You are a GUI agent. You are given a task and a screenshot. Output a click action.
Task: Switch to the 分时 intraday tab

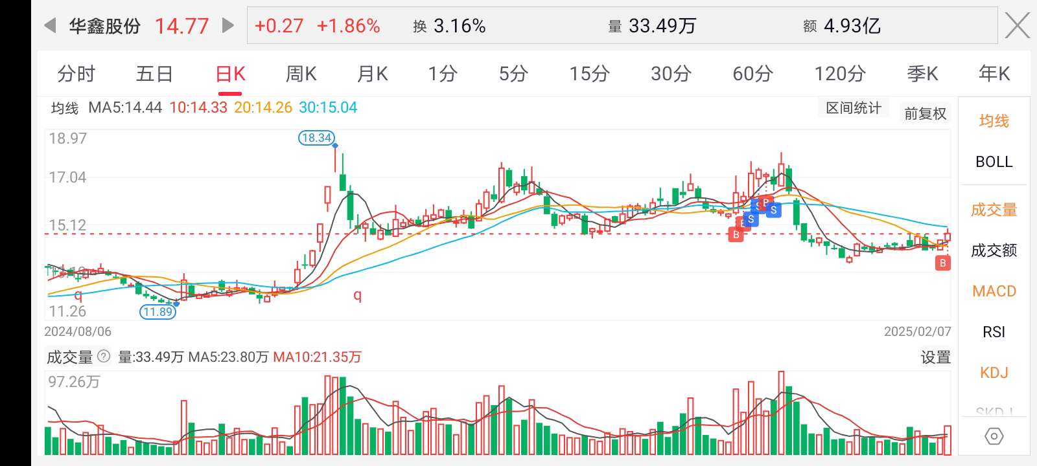tap(76, 74)
